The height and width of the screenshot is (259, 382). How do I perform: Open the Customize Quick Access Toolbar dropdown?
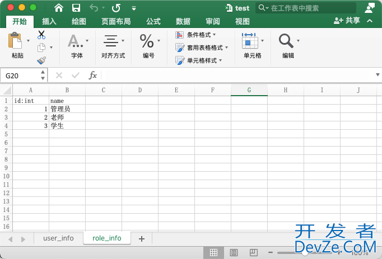click(134, 8)
